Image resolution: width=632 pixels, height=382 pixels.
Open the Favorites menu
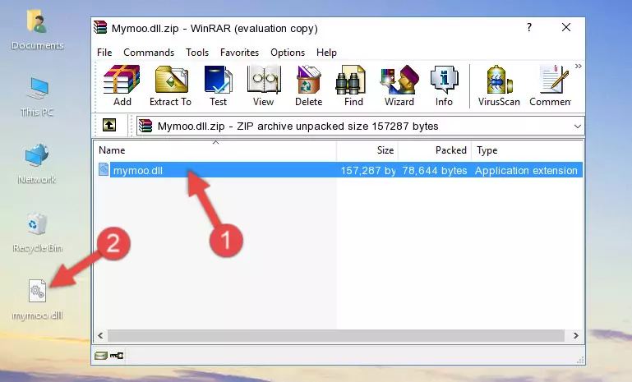239,53
